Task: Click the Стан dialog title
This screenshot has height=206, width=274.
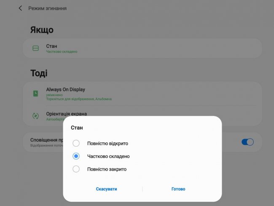Action: point(77,127)
